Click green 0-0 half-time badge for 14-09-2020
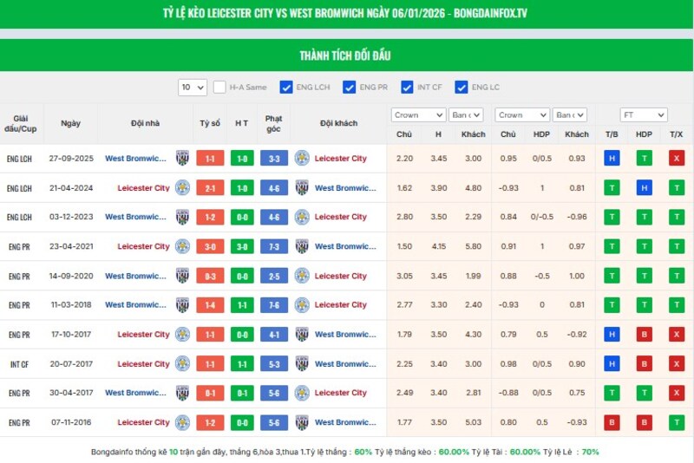694x463 pixels. coord(242,277)
